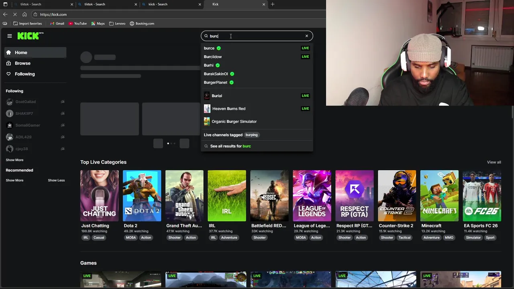Open League of Legends category thumbnail

click(312, 195)
